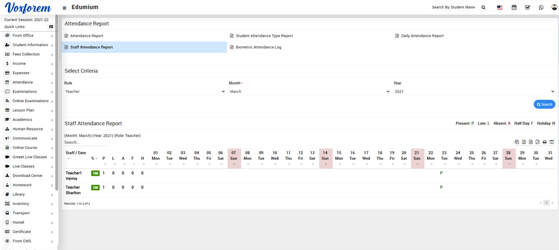Expand the Human Resource sidebar menu
The image size is (559, 250).
[x=28, y=129]
